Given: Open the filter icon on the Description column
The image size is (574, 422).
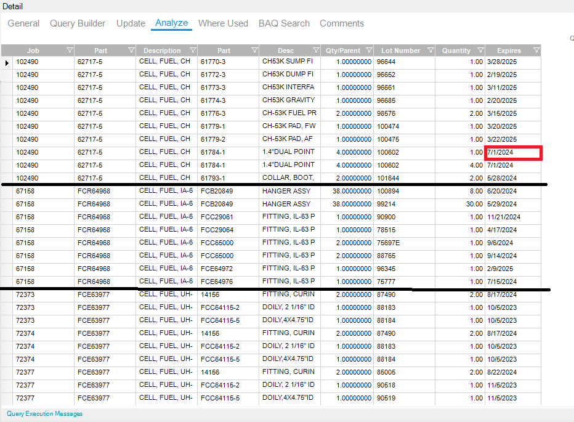Looking at the screenshot, I should 193,50.
